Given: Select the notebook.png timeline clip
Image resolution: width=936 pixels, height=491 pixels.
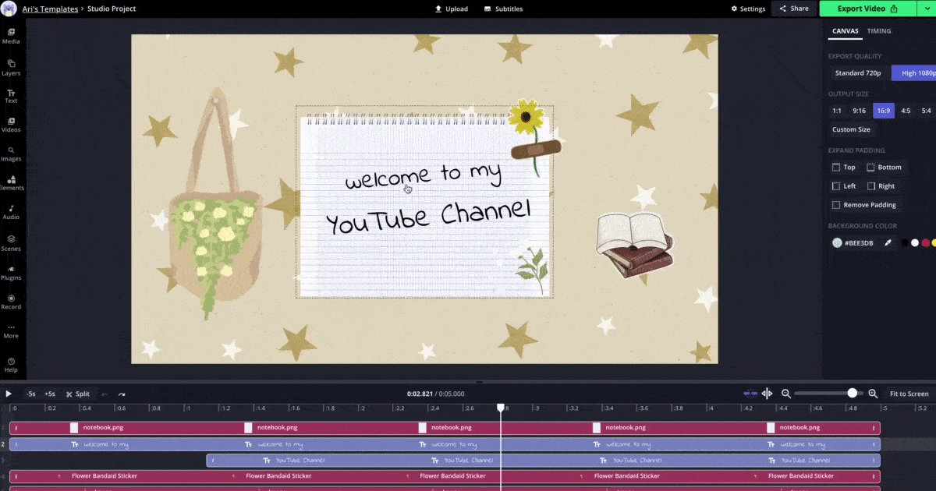Looking at the screenshot, I should tap(445, 428).
